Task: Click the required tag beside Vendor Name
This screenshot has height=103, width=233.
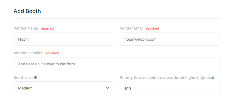Action: (47, 28)
